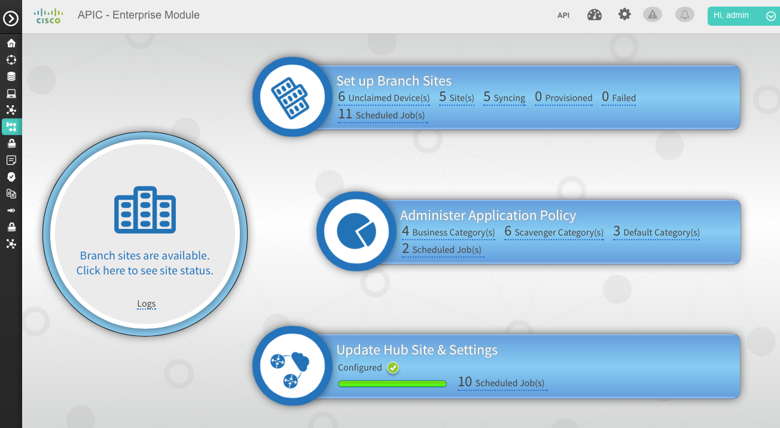This screenshot has width=780, height=428.
Task: Open the Logs link
Action: coord(146,304)
